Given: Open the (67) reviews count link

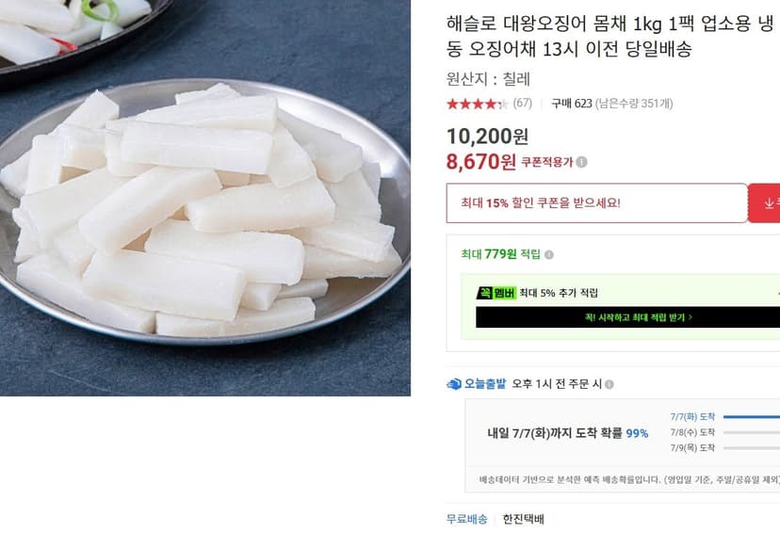Looking at the screenshot, I should point(522,104).
